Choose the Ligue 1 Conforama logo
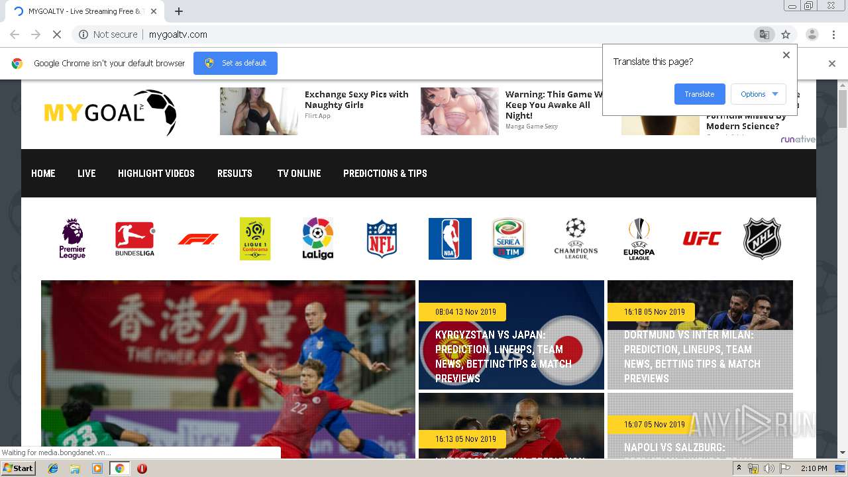Viewport: 848px width, 477px height. tap(255, 238)
